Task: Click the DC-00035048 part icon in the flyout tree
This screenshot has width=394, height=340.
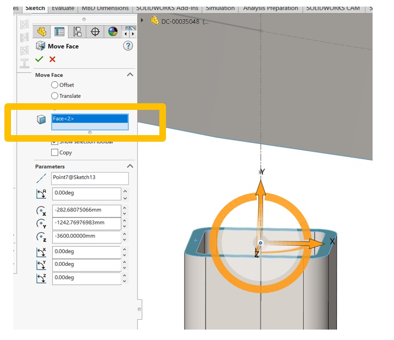Action: click(x=154, y=20)
